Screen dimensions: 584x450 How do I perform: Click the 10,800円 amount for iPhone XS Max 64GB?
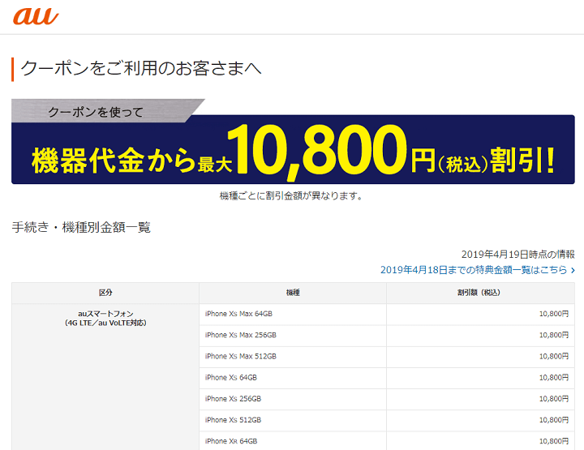pos(554,314)
